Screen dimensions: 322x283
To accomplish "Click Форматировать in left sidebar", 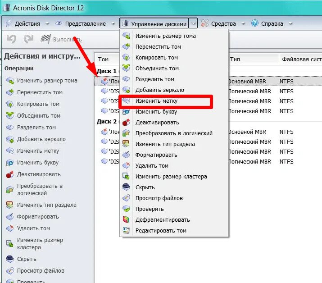I will pos(38,217).
